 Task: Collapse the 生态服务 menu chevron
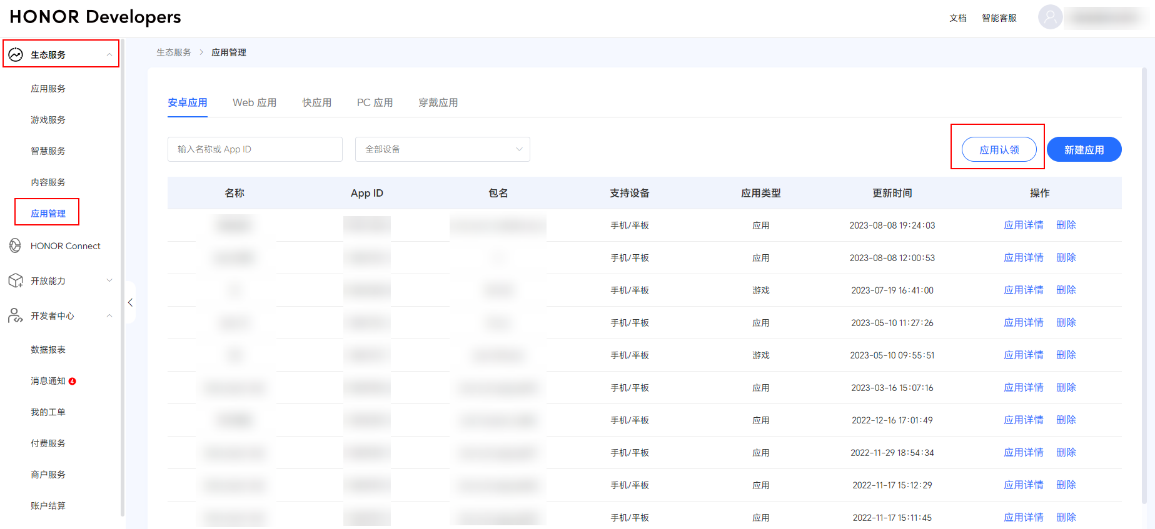point(109,55)
